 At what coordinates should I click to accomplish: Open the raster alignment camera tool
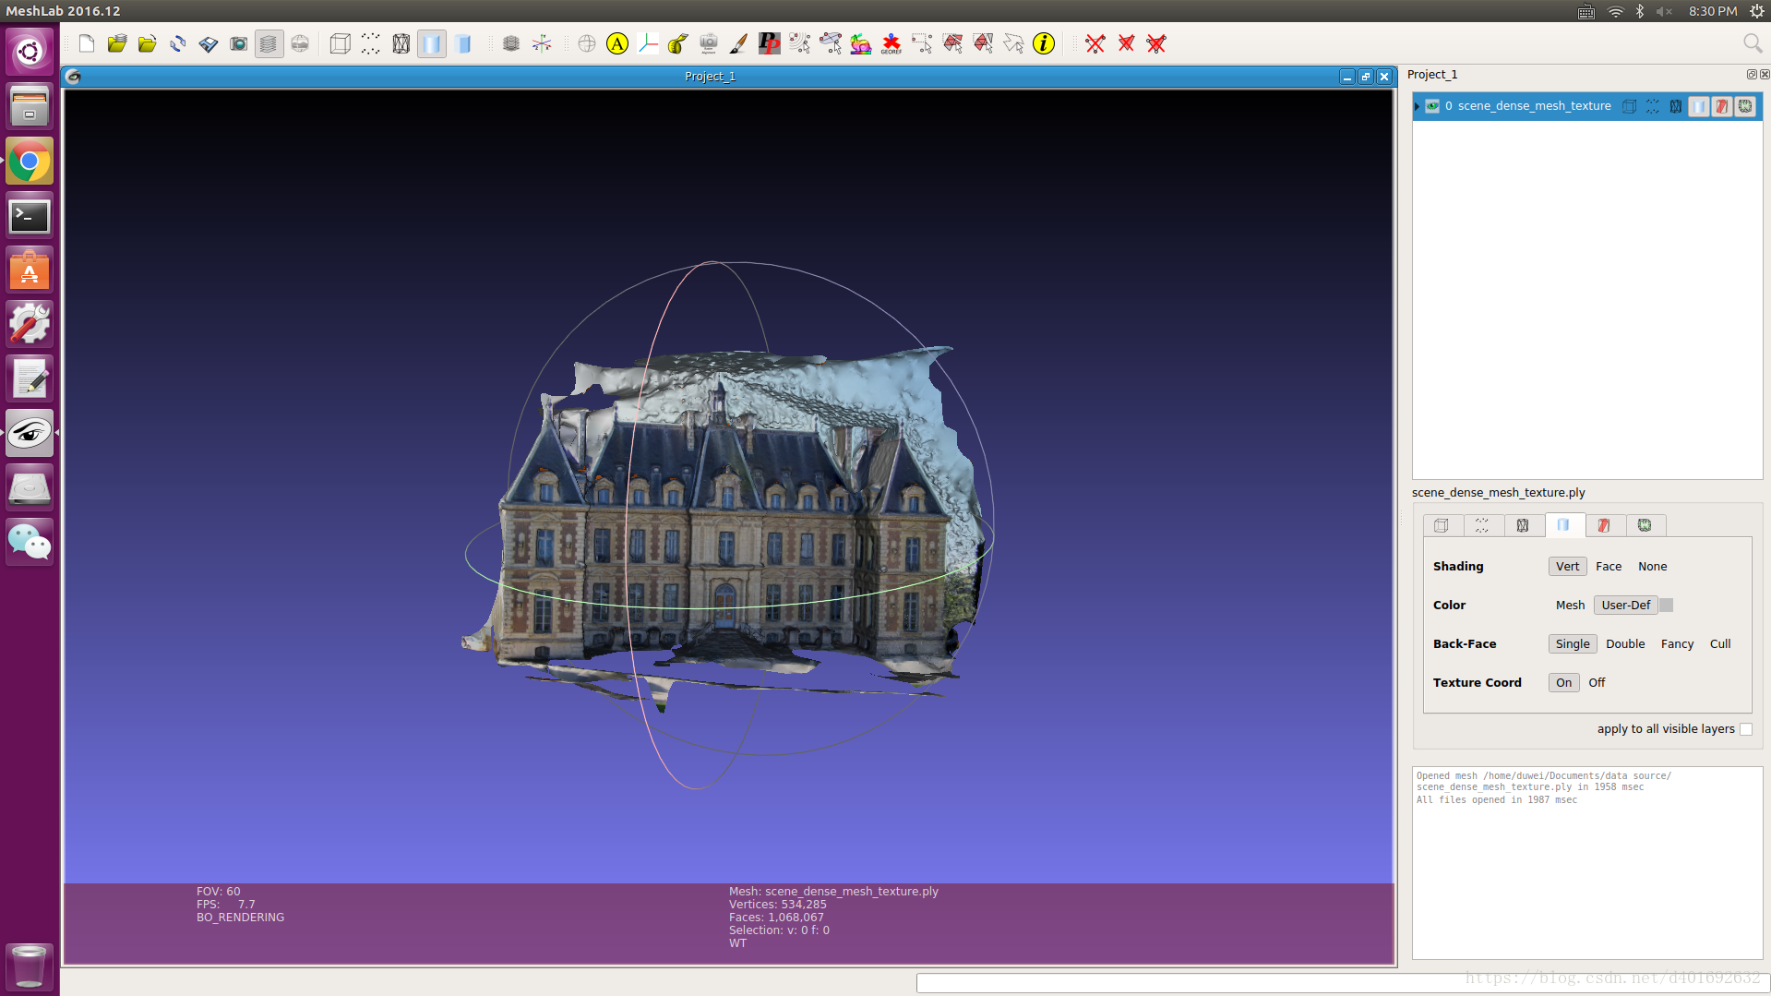pos(709,43)
